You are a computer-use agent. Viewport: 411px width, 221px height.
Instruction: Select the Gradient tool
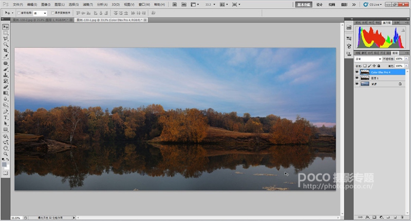coord(6,93)
